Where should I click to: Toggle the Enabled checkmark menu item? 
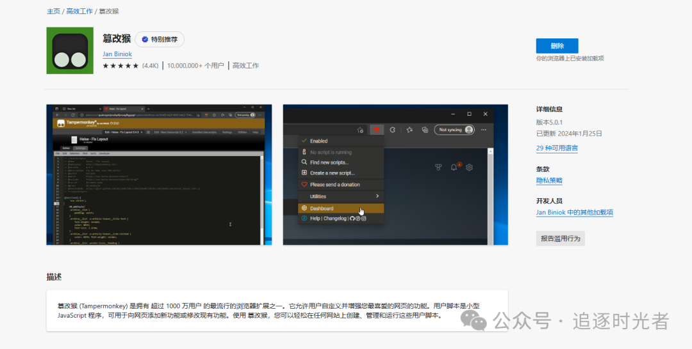coord(341,141)
